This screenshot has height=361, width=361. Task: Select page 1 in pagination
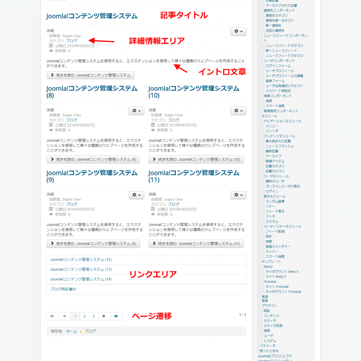[75, 316]
